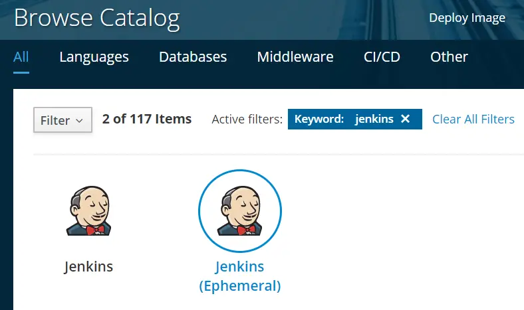
Task: Click Clear All Filters link
Action: tap(473, 119)
